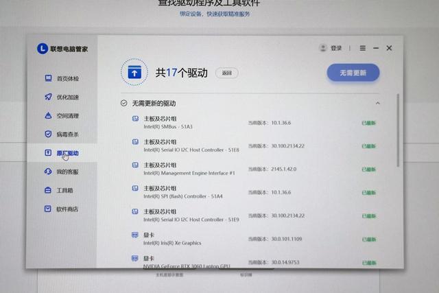Select 原厂驱动 in the sidebar

62,153
